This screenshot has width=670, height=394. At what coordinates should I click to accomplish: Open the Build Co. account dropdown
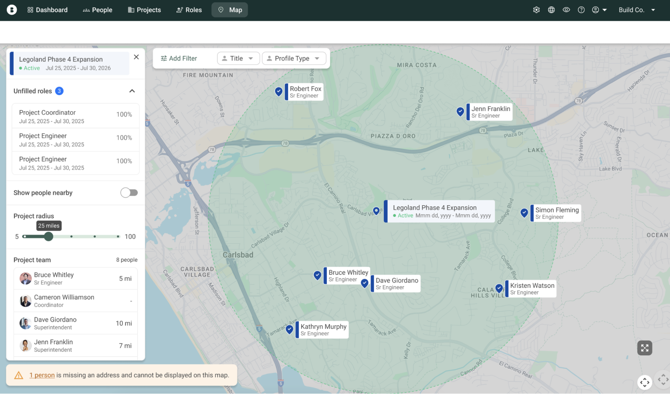point(637,10)
